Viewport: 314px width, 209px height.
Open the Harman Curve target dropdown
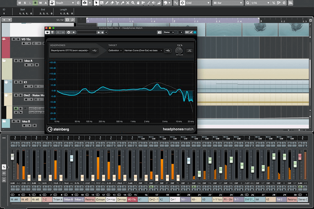143,51
